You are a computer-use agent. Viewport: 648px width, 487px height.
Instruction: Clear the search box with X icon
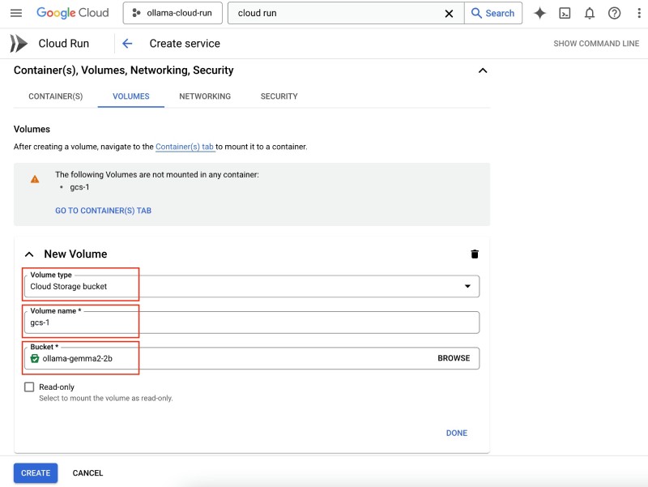click(x=450, y=13)
